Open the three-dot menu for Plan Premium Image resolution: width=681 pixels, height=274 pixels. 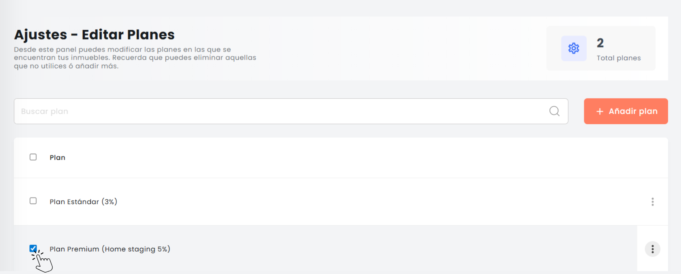pyautogui.click(x=652, y=249)
